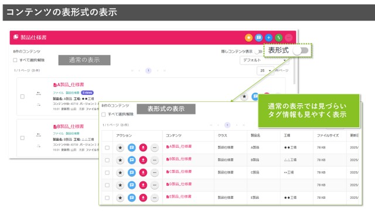Select the A製品_仕様書 table row checkbox

click(107, 148)
